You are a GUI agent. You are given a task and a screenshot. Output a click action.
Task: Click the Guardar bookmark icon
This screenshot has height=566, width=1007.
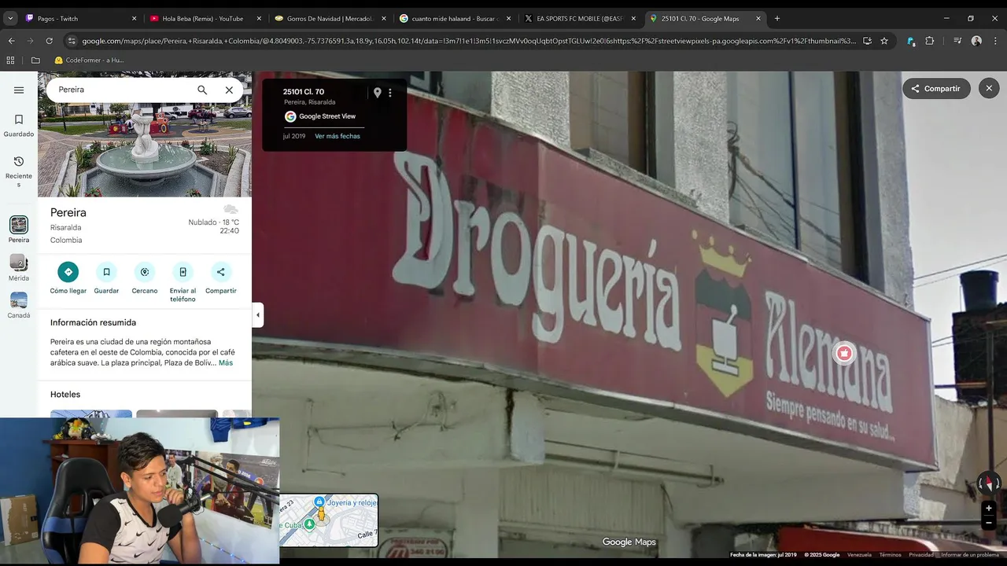(x=106, y=272)
